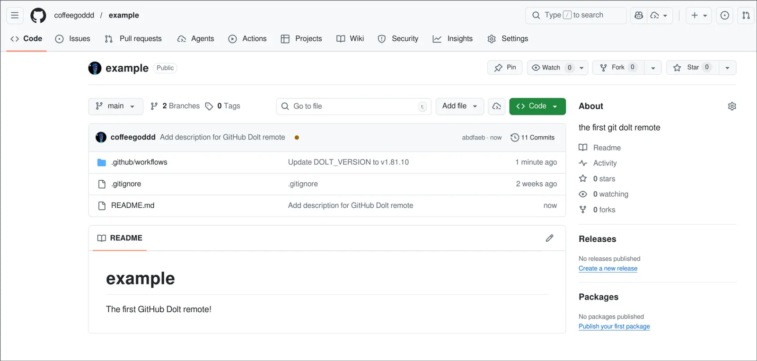Open the Security tab
Image resolution: width=757 pixels, height=361 pixels.
click(x=398, y=39)
